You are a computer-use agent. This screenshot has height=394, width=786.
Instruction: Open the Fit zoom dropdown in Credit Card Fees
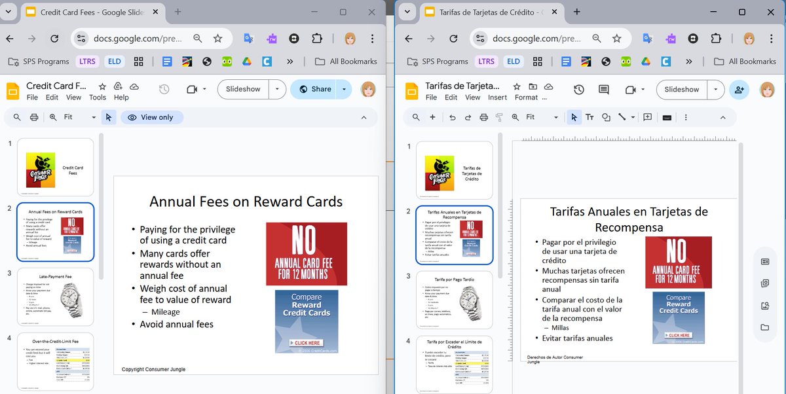[x=81, y=117]
